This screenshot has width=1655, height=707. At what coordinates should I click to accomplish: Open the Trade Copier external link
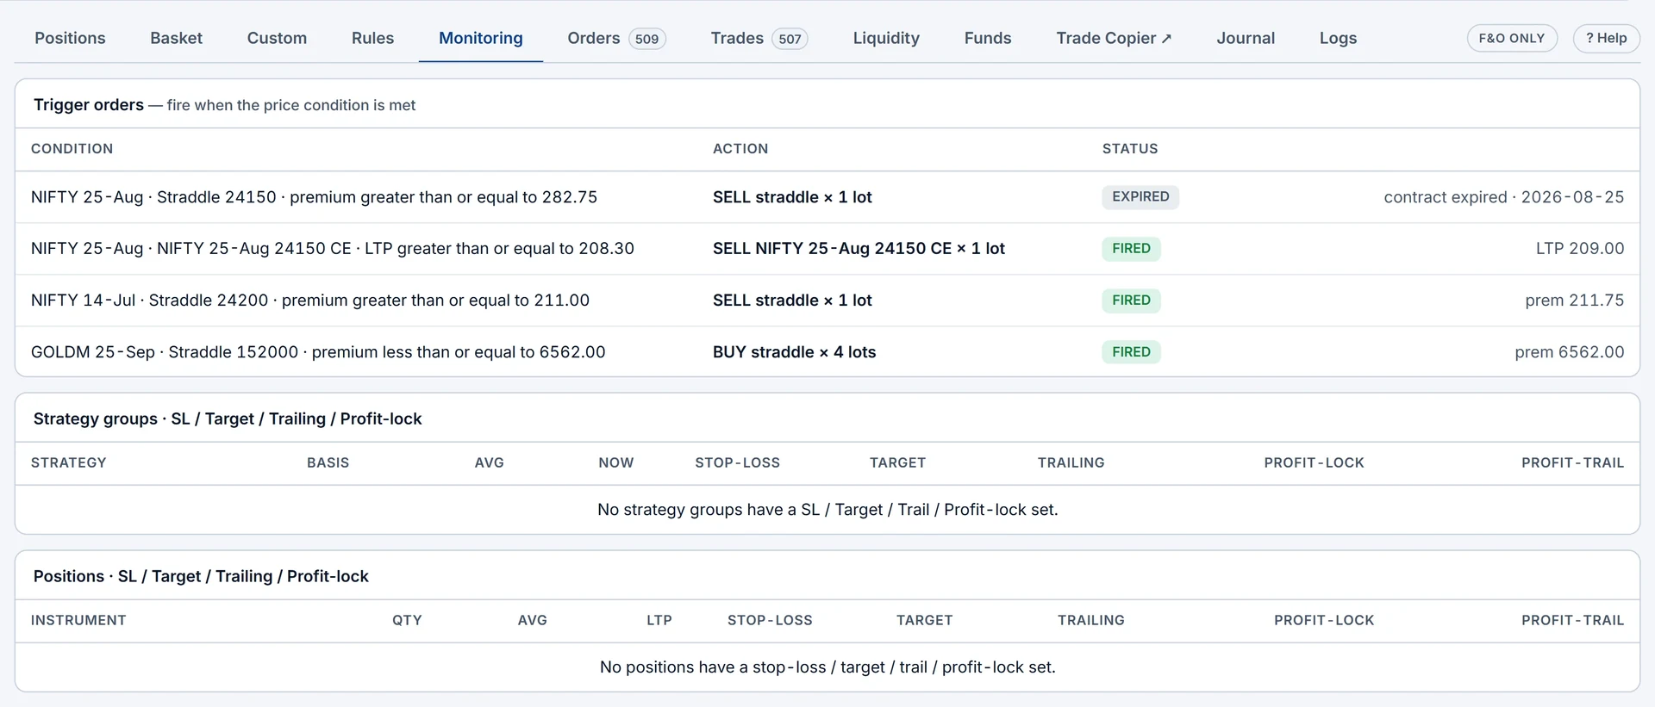click(x=1114, y=38)
